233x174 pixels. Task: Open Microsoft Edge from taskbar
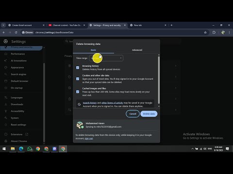click(x=21, y=149)
